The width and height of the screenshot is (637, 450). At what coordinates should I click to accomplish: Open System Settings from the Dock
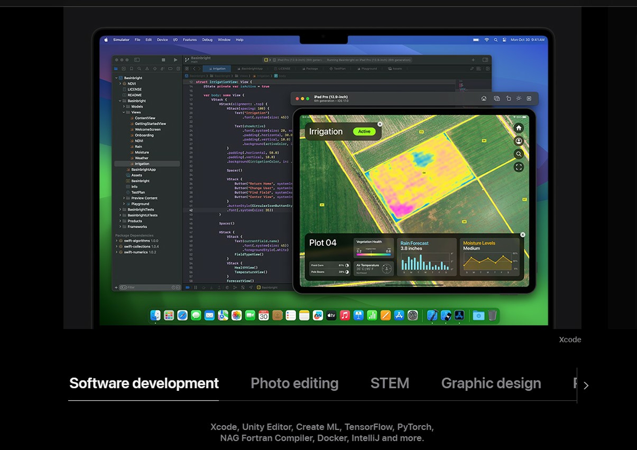pos(413,315)
